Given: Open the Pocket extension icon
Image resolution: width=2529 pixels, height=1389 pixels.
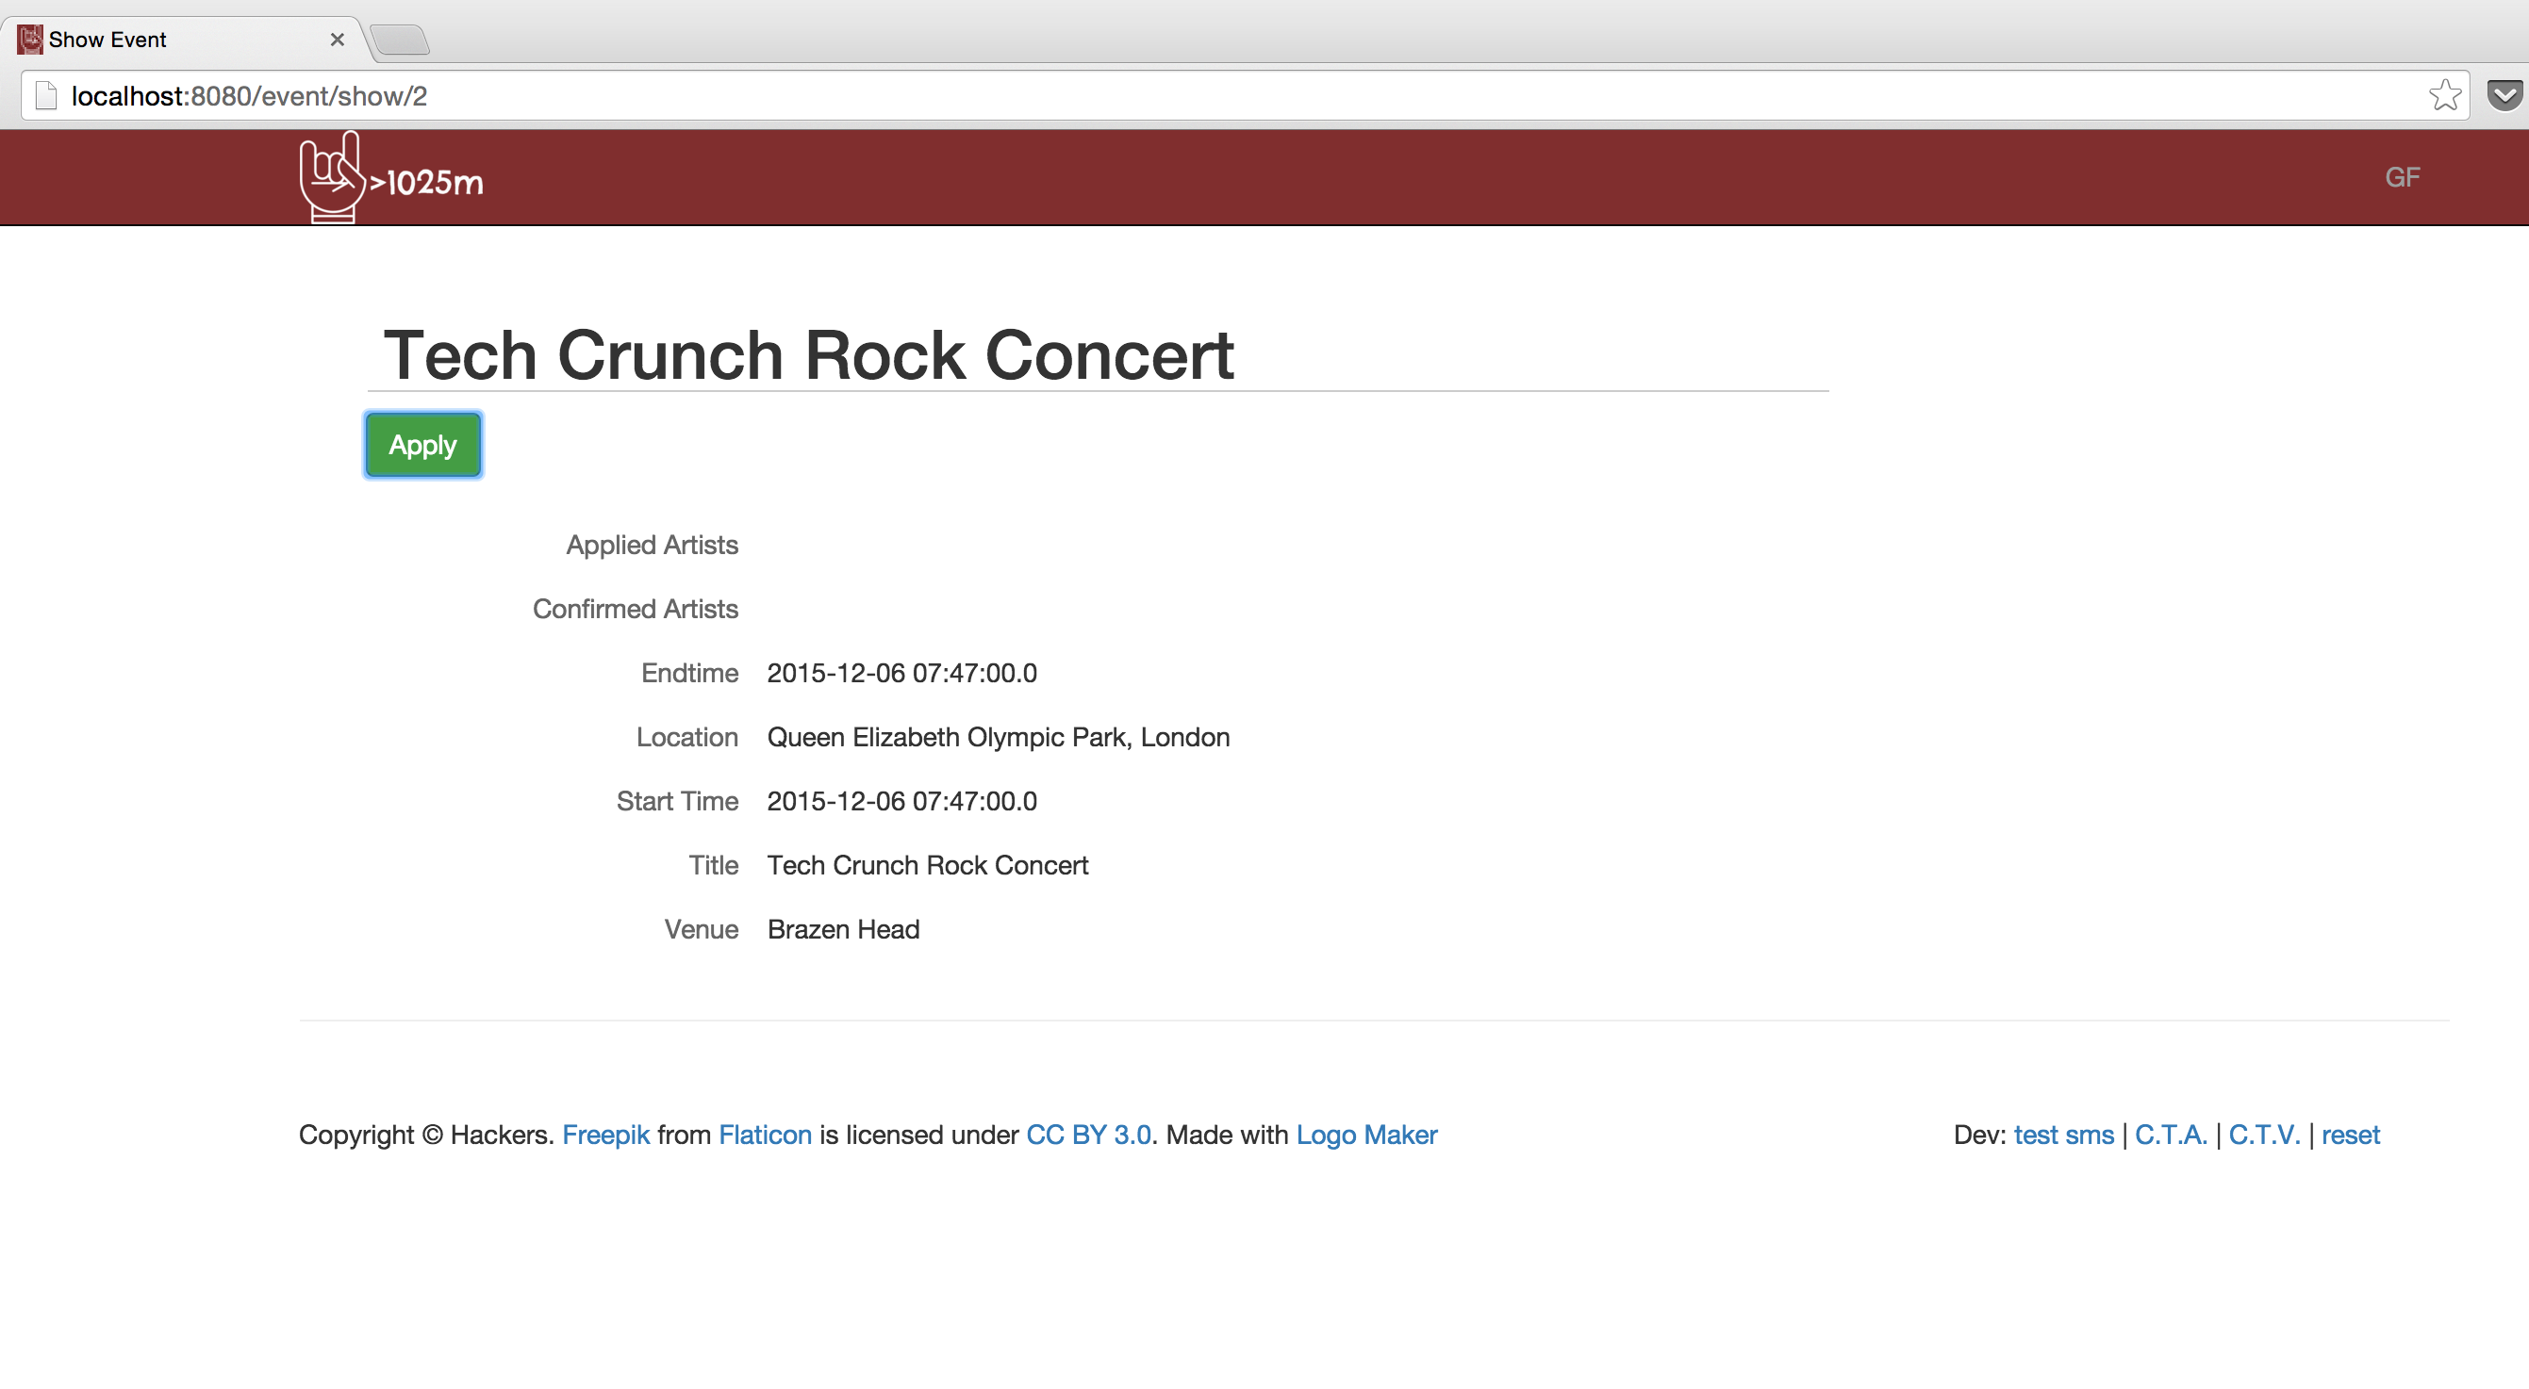Looking at the screenshot, I should tap(2504, 95).
